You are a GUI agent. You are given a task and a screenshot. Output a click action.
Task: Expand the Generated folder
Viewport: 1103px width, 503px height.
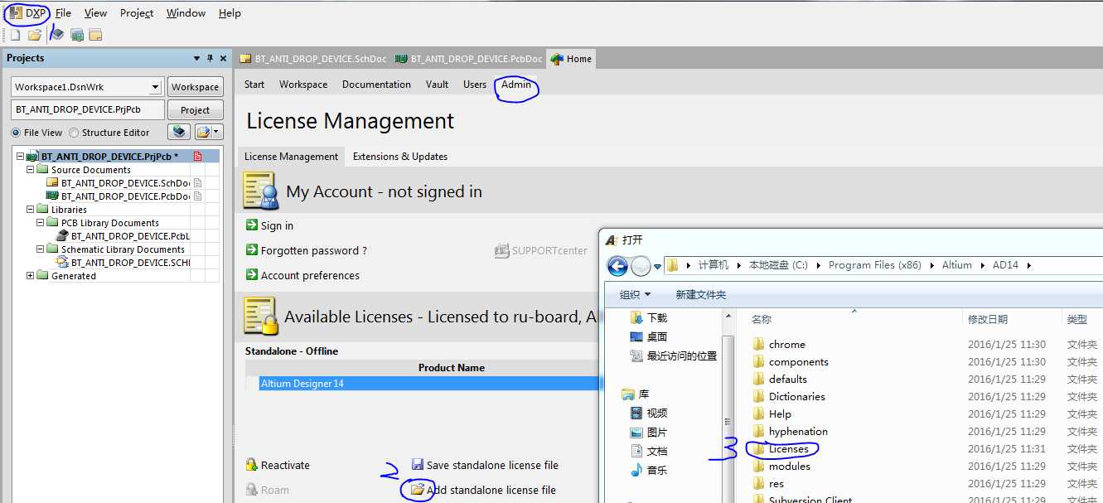point(31,276)
